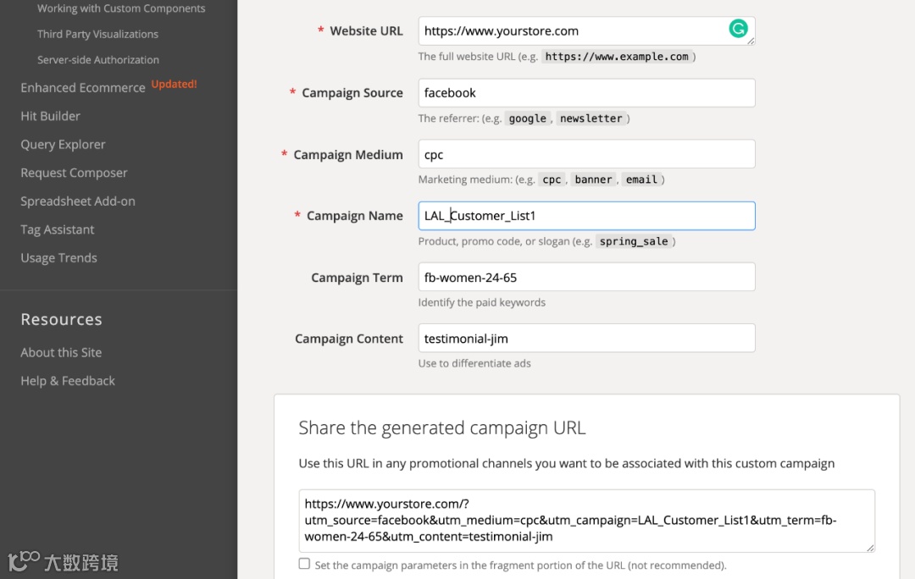Open Tag Assistant page
Image resolution: width=915 pixels, height=579 pixels.
click(58, 229)
